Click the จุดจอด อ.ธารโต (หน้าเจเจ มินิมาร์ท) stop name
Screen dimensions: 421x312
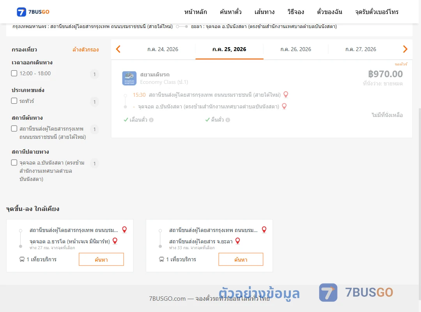point(70,241)
